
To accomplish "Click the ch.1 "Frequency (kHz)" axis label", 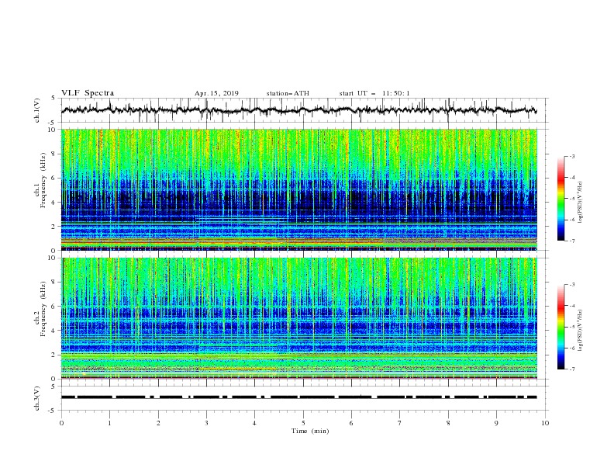I will pos(43,179).
